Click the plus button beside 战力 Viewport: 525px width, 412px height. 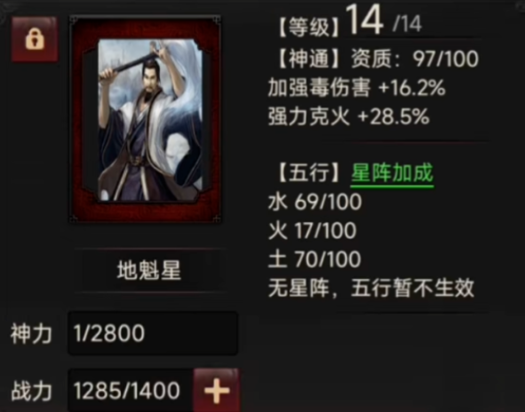(x=217, y=390)
